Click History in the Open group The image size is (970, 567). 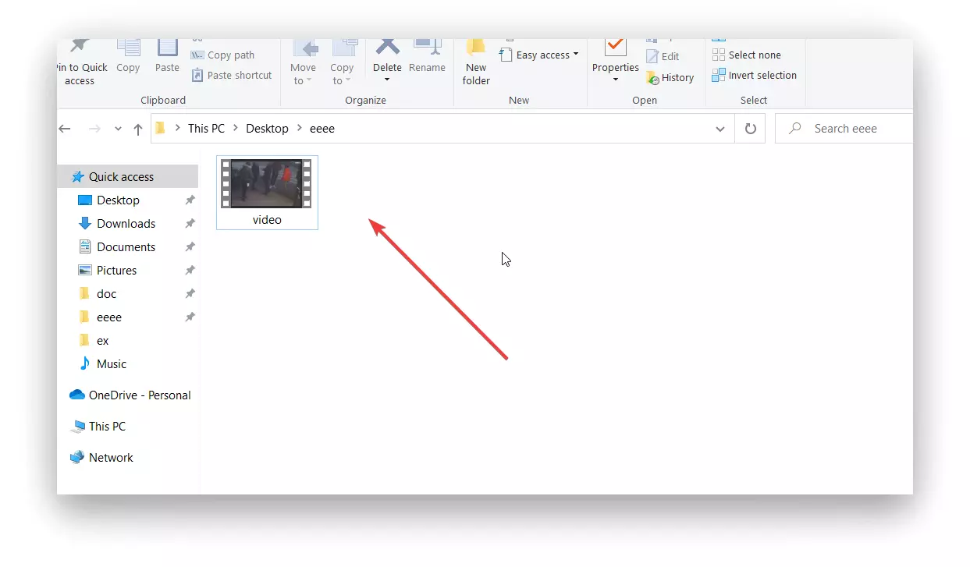coord(670,78)
